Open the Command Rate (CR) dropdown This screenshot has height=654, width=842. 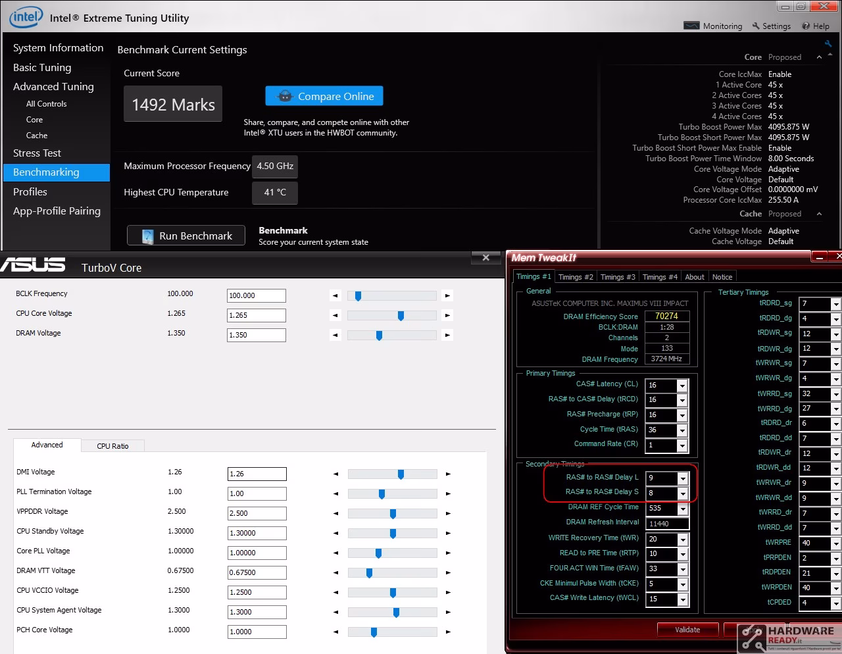click(x=682, y=445)
